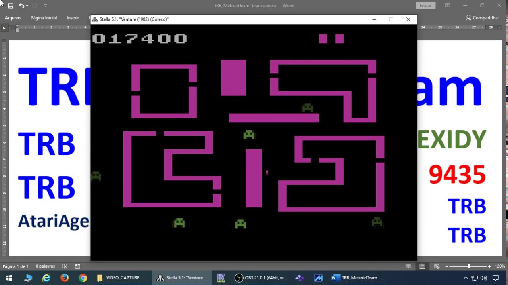Click the macro recording icon in Word status bar
The image size is (508, 285).
pyautogui.click(x=78, y=266)
